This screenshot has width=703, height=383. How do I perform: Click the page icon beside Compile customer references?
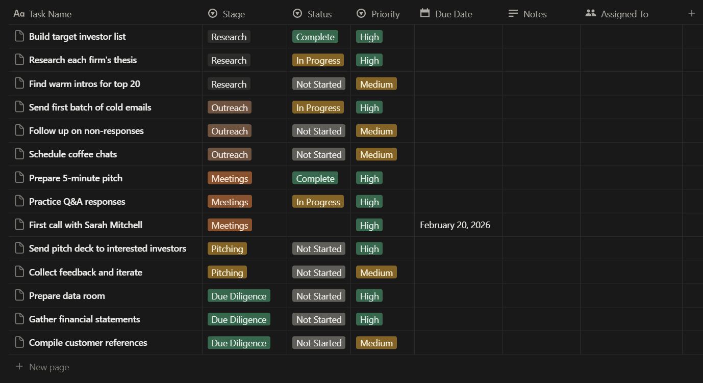click(x=19, y=343)
